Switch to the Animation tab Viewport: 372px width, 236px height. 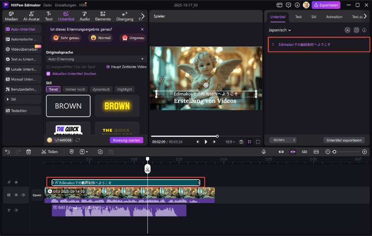pos(334,17)
